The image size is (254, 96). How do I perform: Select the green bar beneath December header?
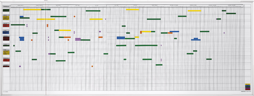coord(231,14)
